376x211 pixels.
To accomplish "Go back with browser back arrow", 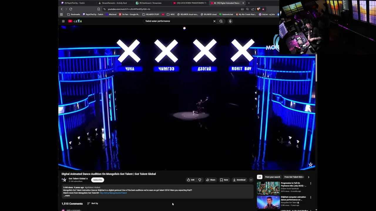I will click(x=62, y=9).
